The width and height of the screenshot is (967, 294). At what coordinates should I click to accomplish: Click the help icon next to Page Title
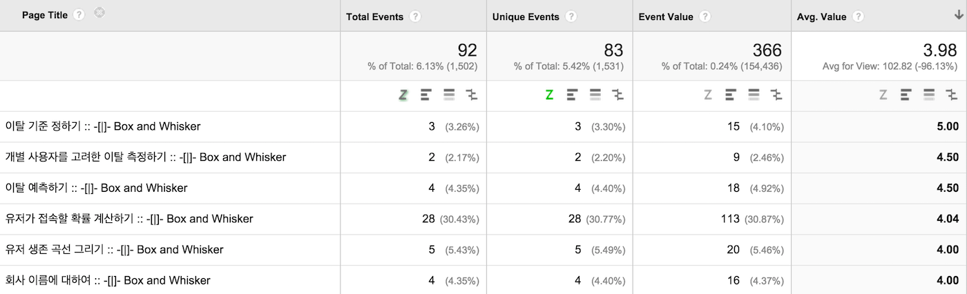(79, 15)
